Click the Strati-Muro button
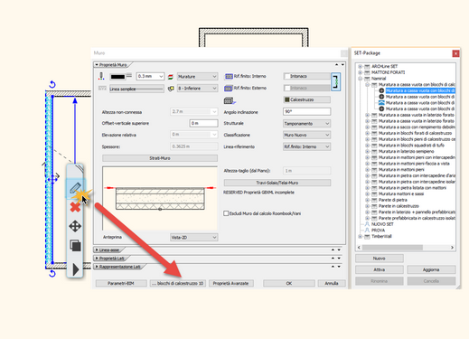 pos(160,158)
